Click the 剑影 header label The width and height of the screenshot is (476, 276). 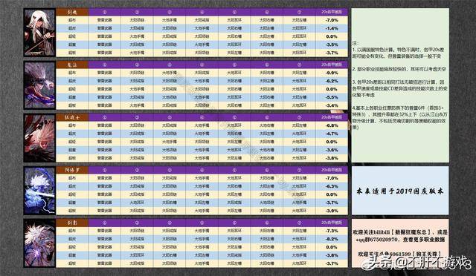pos(72,223)
